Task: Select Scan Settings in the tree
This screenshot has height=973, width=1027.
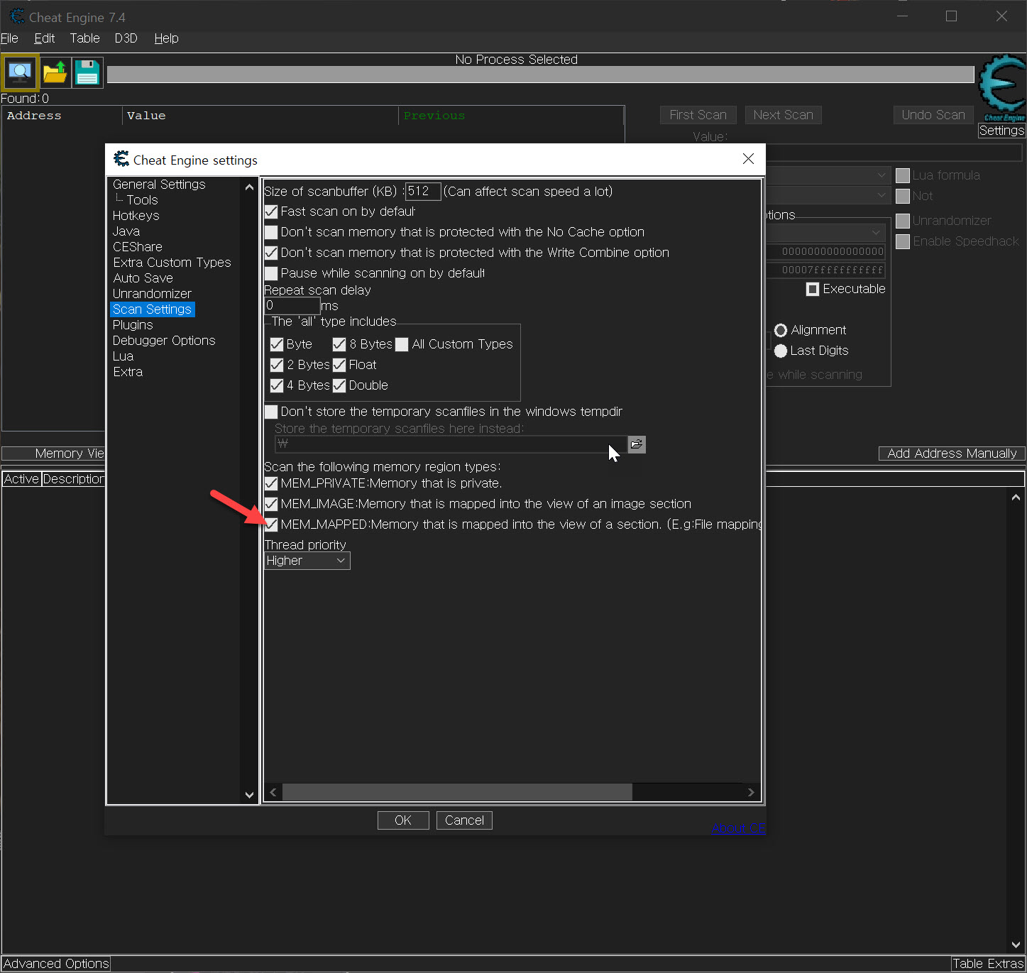Action: point(152,309)
